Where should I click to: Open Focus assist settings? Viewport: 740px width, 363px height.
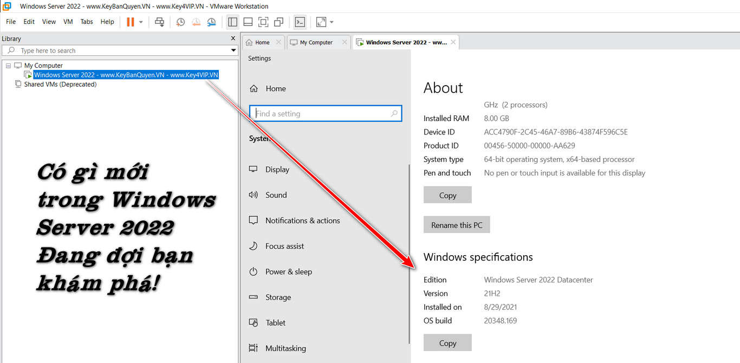pyautogui.click(x=285, y=246)
